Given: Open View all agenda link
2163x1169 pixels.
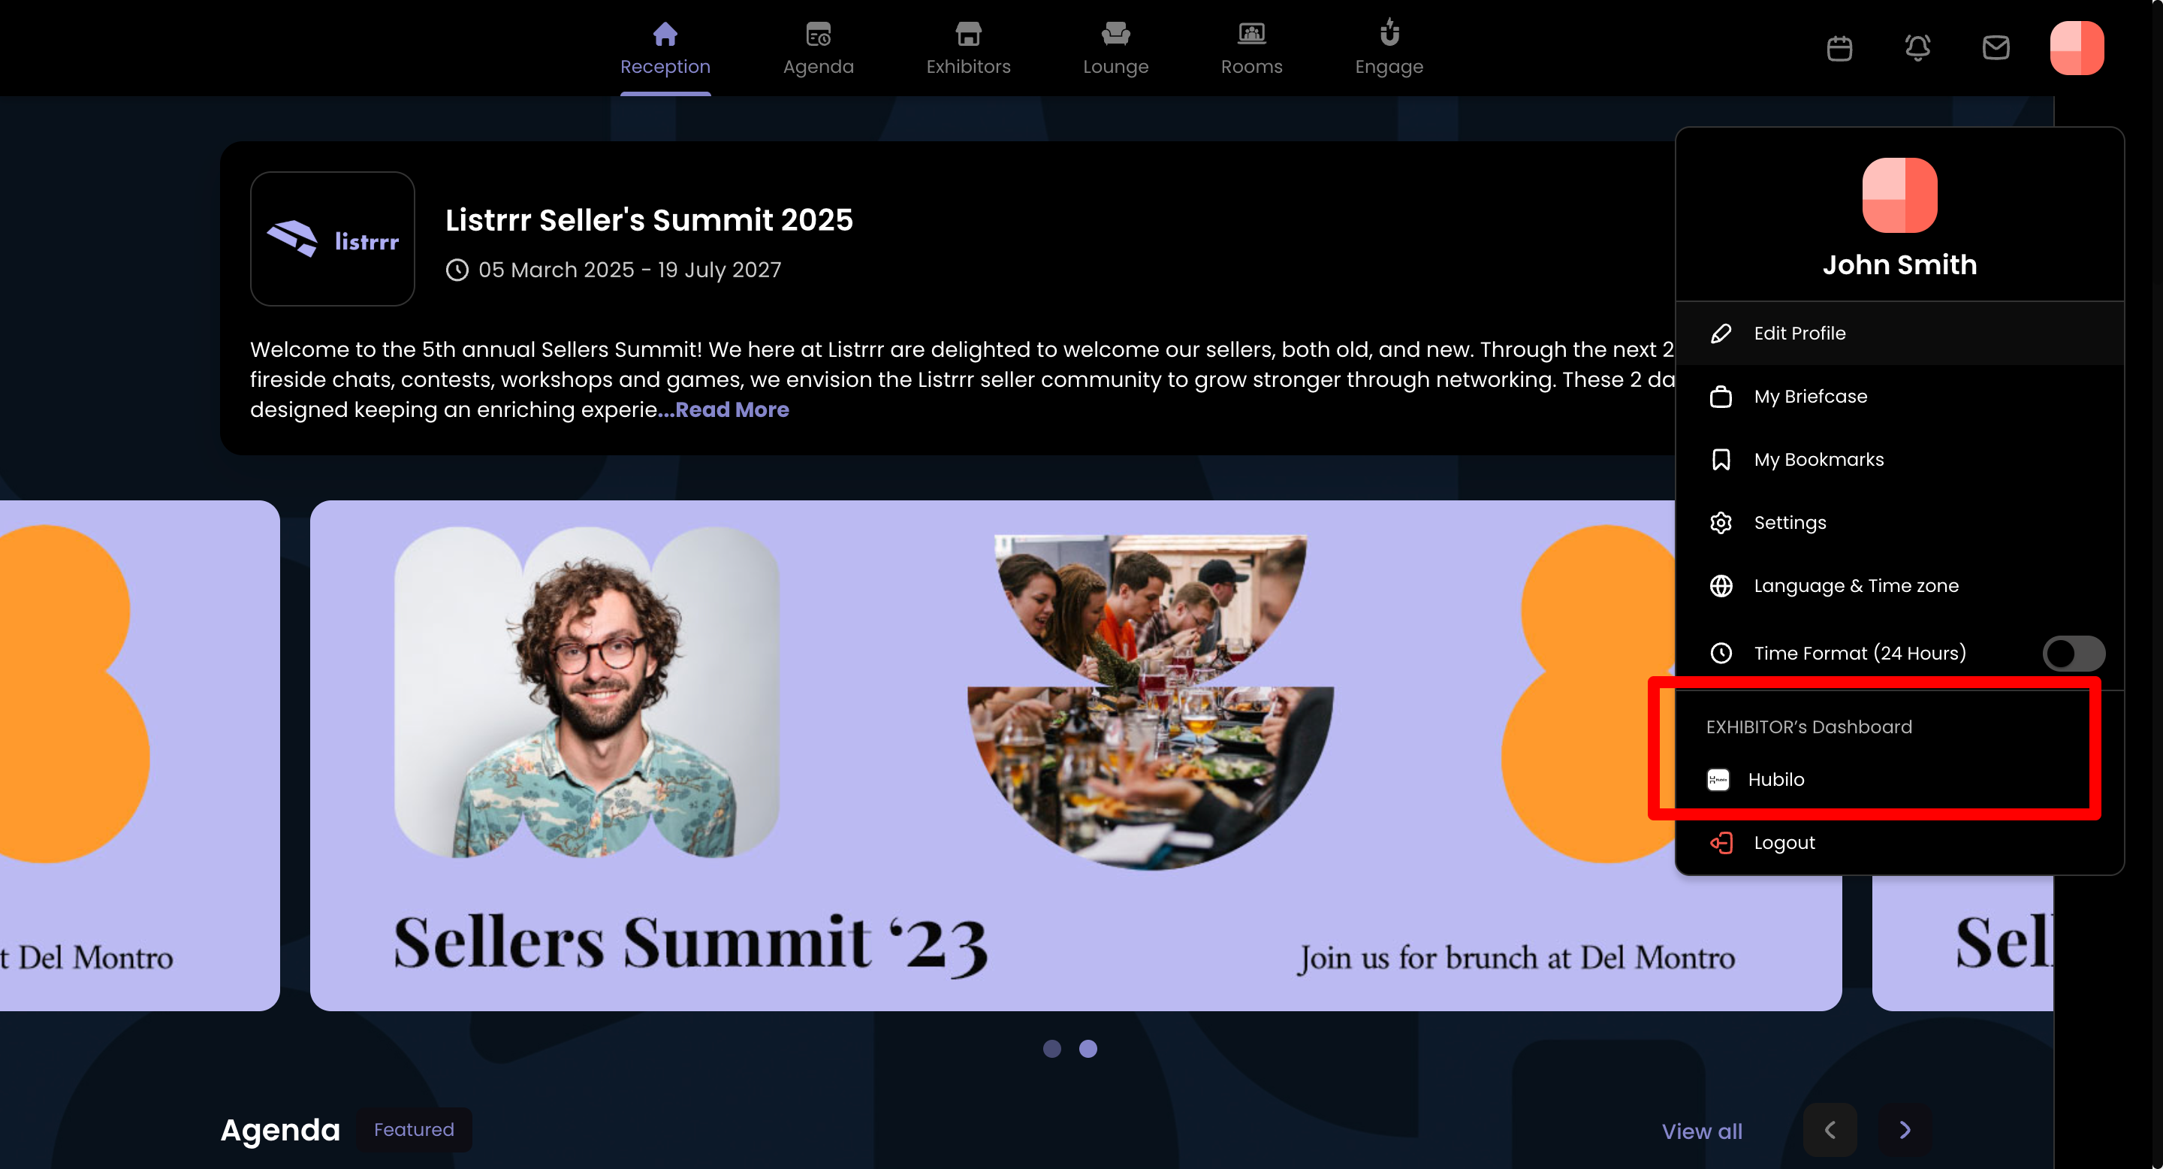Looking at the screenshot, I should pos(1702,1131).
